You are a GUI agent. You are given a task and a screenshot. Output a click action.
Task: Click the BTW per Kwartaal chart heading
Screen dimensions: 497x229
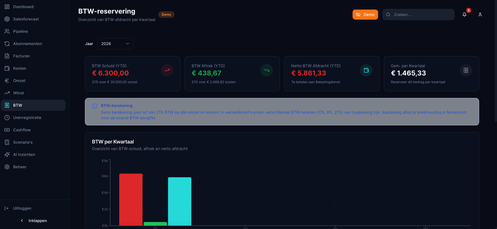[113, 142]
